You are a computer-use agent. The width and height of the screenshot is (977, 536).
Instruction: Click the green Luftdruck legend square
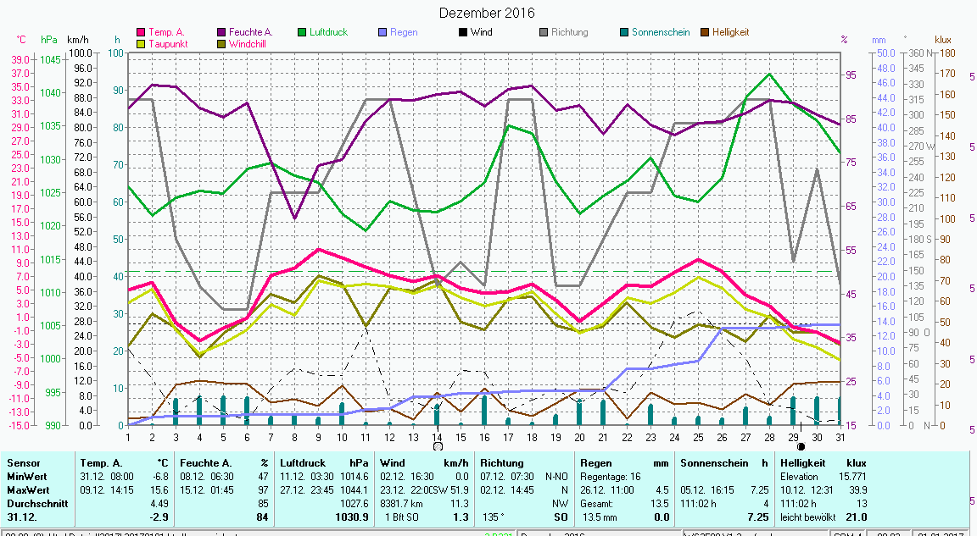(303, 32)
